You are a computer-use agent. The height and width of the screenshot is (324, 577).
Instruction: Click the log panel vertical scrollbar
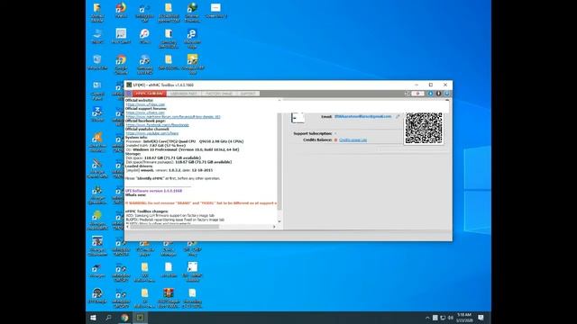[x=279, y=162]
